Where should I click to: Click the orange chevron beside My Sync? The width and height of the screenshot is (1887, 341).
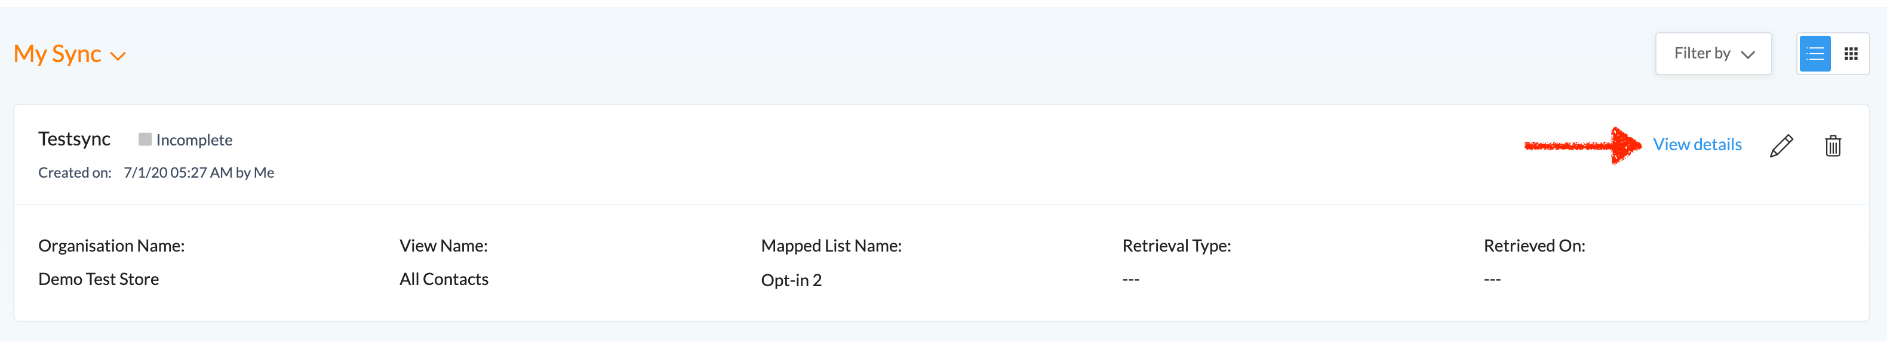coord(118,57)
